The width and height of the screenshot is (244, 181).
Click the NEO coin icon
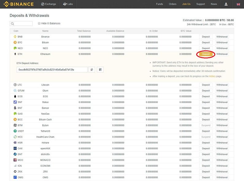point(15,48)
